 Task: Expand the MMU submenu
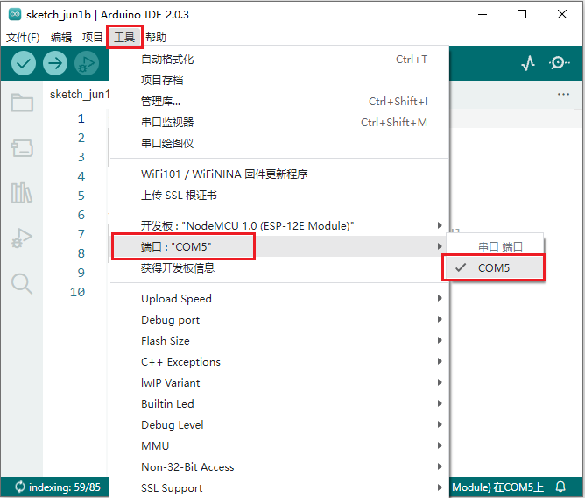pyautogui.click(x=279, y=445)
